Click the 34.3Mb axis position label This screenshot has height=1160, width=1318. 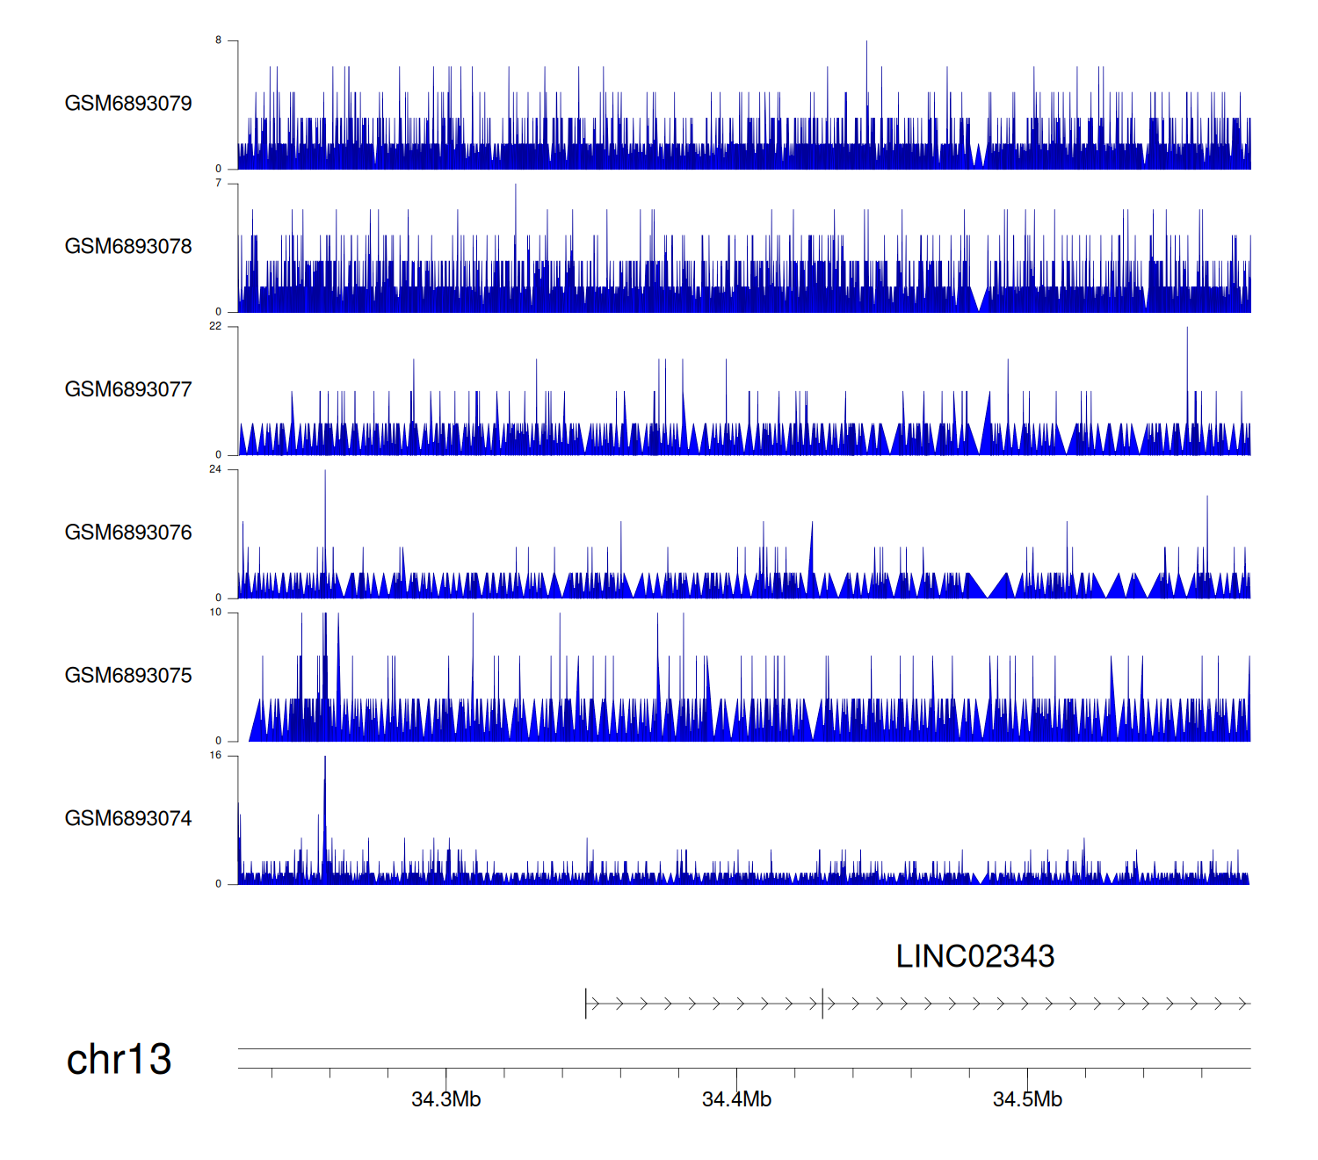click(x=445, y=1099)
